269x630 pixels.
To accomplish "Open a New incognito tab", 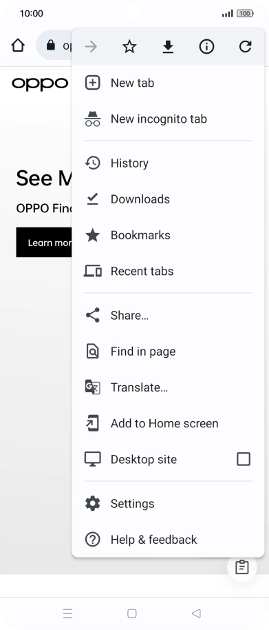I will pyautogui.click(x=168, y=119).
